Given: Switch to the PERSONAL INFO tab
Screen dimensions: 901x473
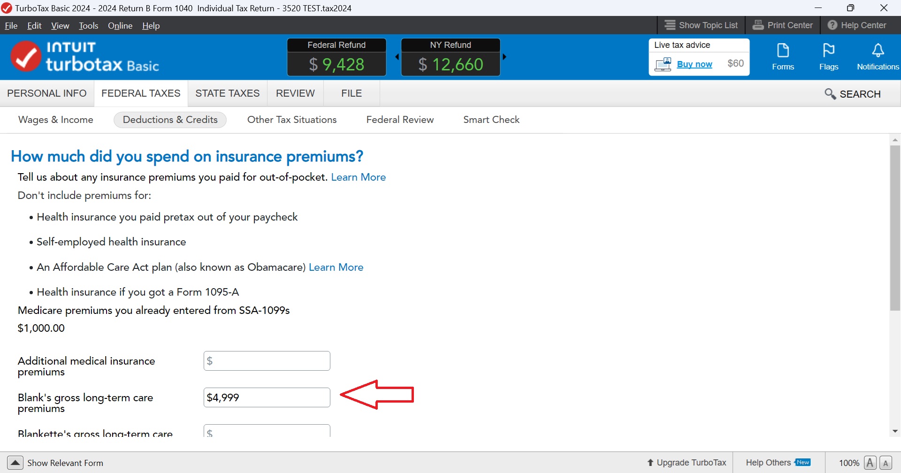Looking at the screenshot, I should (47, 93).
